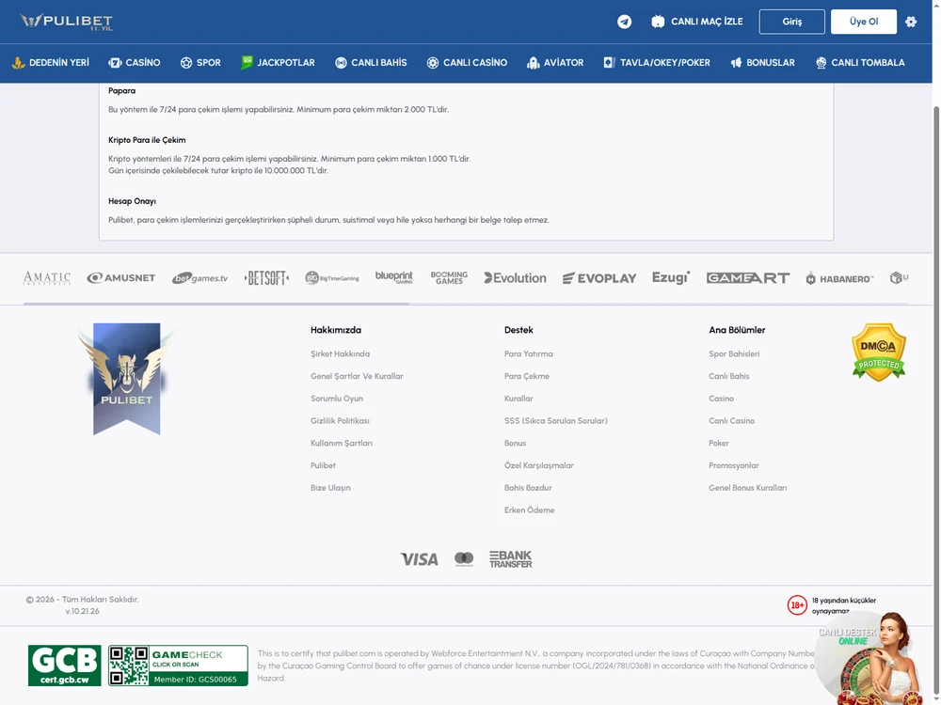Screen dimensions: 941x705
Task: Select the Ezugi provider logo
Action: pyautogui.click(x=671, y=277)
